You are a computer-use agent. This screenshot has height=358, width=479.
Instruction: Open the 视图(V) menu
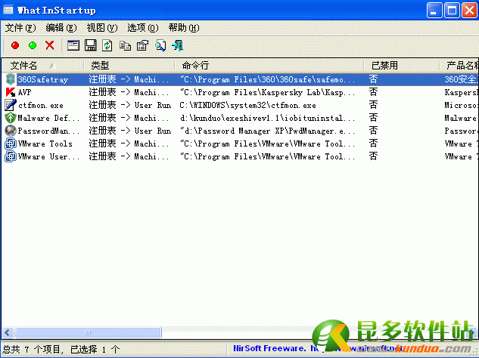tap(101, 28)
